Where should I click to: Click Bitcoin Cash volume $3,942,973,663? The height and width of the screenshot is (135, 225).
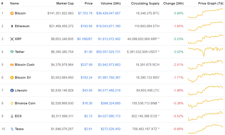[109, 65]
